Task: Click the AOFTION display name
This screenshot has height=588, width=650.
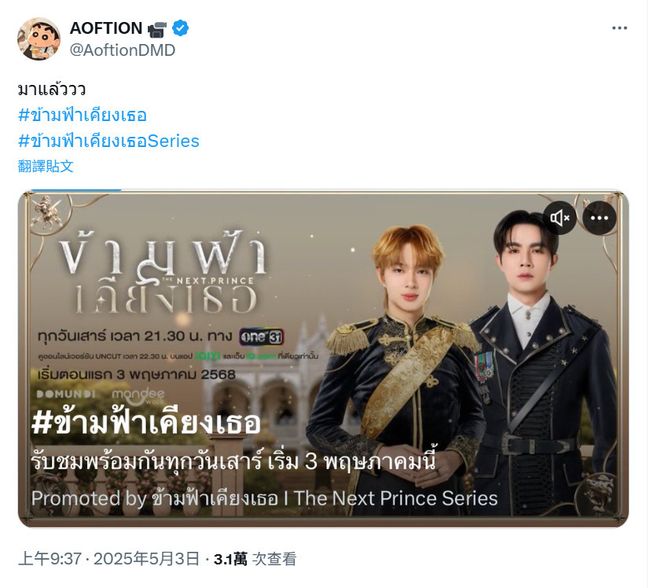Action: [106, 28]
